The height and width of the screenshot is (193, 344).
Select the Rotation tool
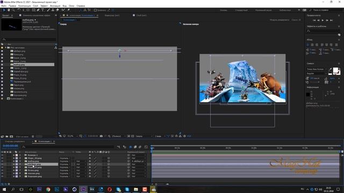(19, 10)
